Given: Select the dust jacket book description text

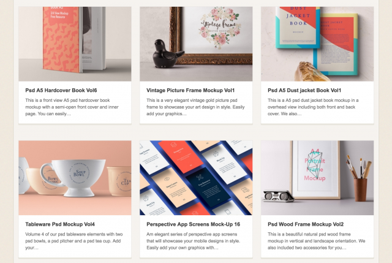Looking at the screenshot, I should click(x=313, y=107).
